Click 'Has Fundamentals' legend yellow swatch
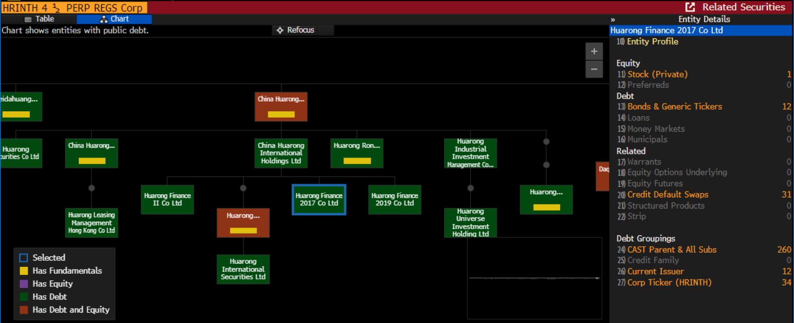Screen dimensions: 794x323 24,271
